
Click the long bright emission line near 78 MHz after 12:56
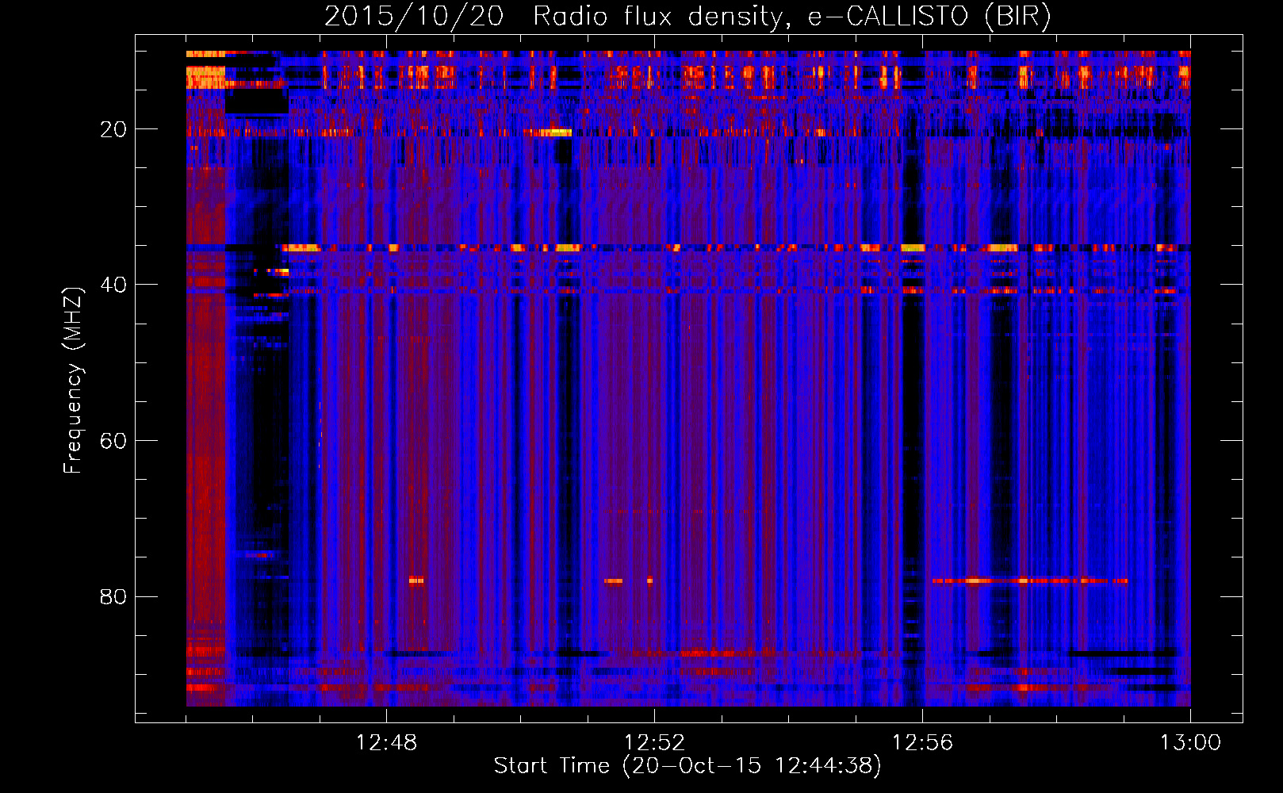pyautogui.click(x=1030, y=581)
